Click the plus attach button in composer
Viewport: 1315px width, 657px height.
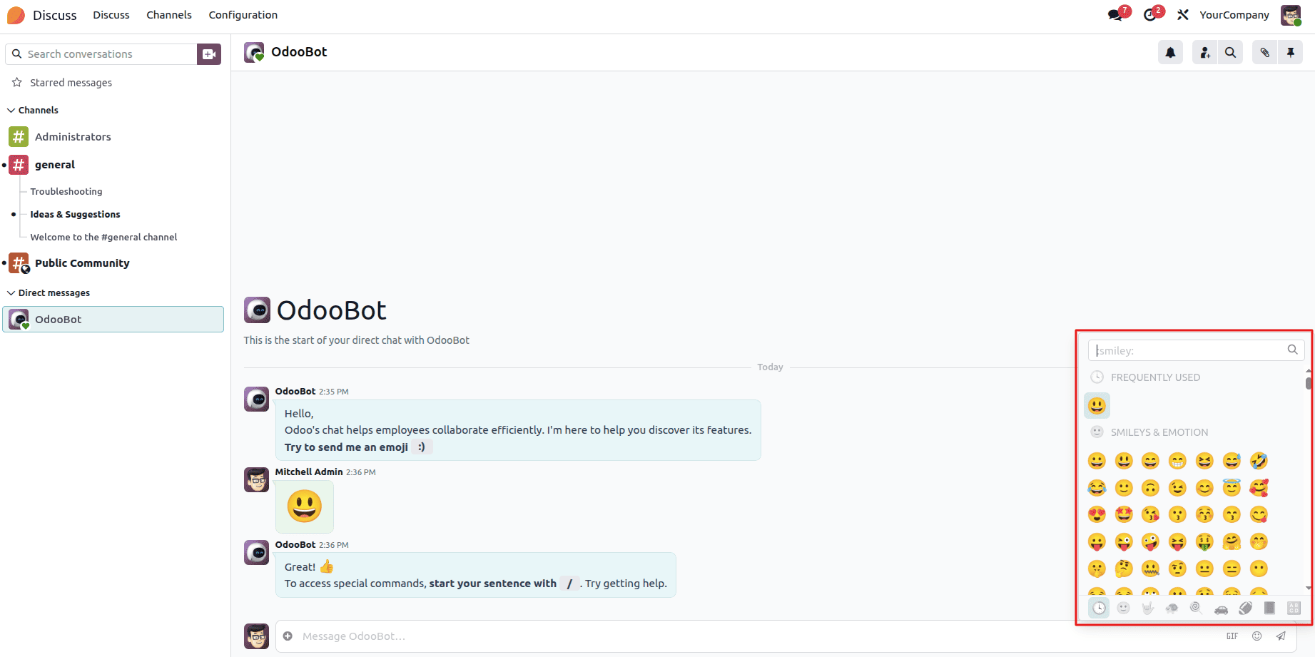(288, 636)
